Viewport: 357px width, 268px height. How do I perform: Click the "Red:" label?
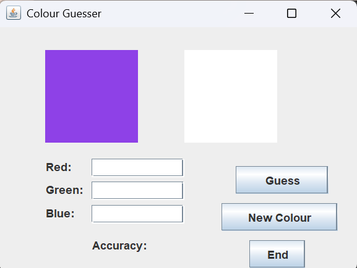pyautogui.click(x=59, y=167)
